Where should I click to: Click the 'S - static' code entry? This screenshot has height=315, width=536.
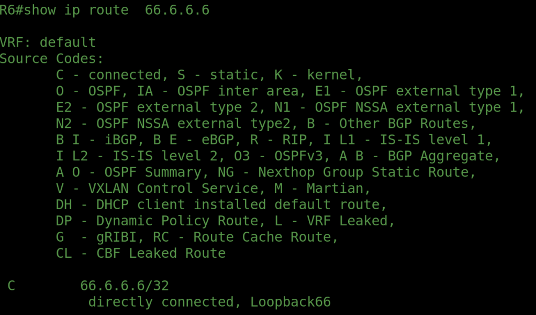(x=209, y=75)
